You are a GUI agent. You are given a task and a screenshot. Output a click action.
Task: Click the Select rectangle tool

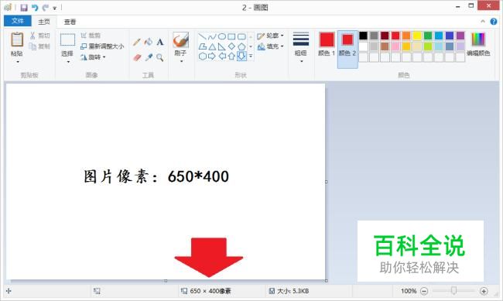(67, 39)
